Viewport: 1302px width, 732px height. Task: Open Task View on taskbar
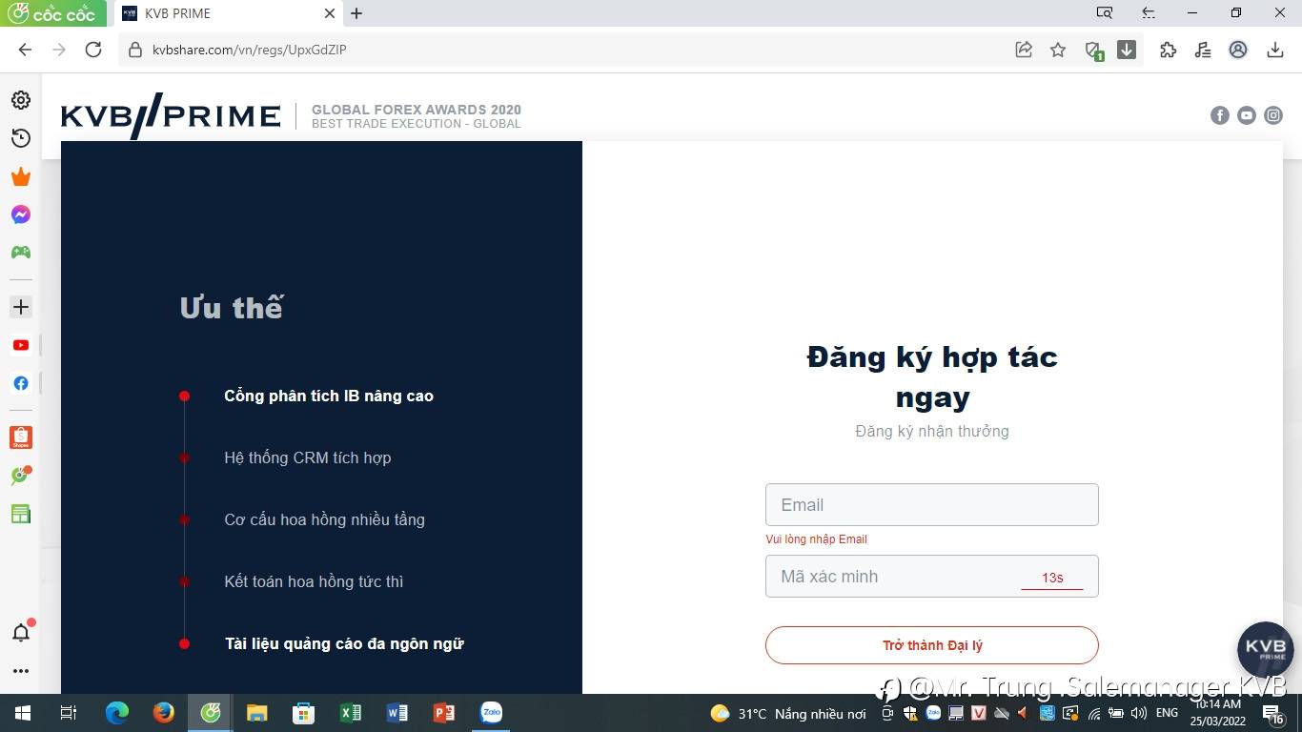[x=69, y=713]
